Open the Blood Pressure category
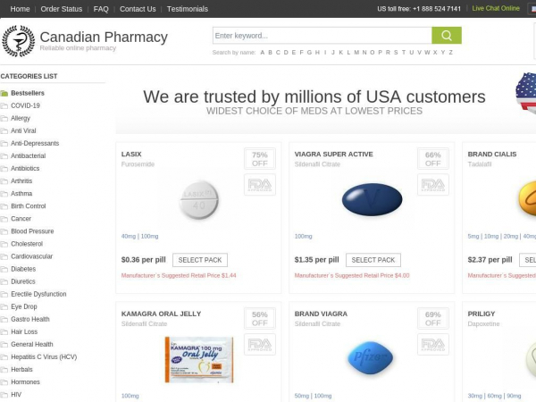This screenshot has height=402, width=536. [32, 231]
